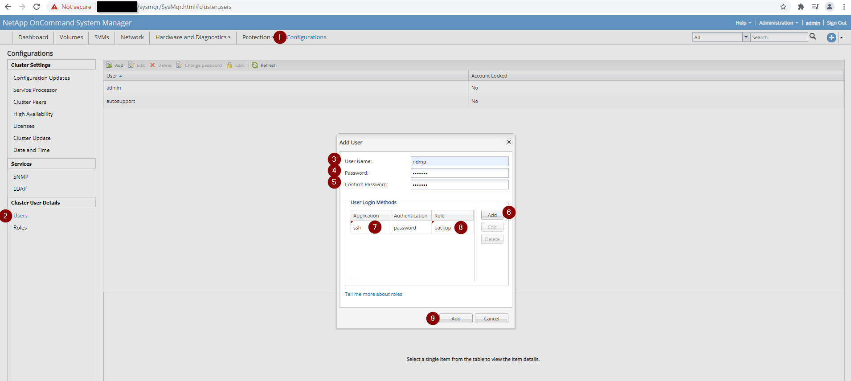Select Roles in Cluster User Details
Screen dimensions: 851x381
20,228
